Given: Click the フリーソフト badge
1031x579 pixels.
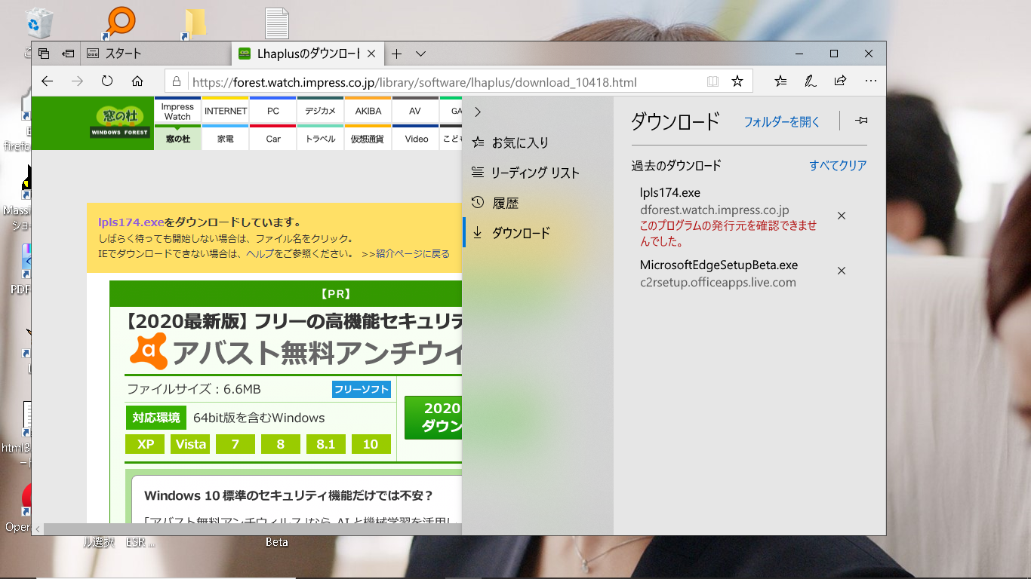Looking at the screenshot, I should pos(362,390).
